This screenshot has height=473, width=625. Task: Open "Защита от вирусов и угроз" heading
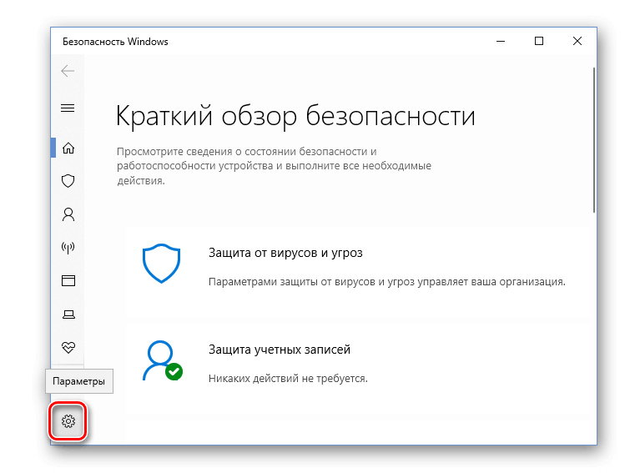285,253
